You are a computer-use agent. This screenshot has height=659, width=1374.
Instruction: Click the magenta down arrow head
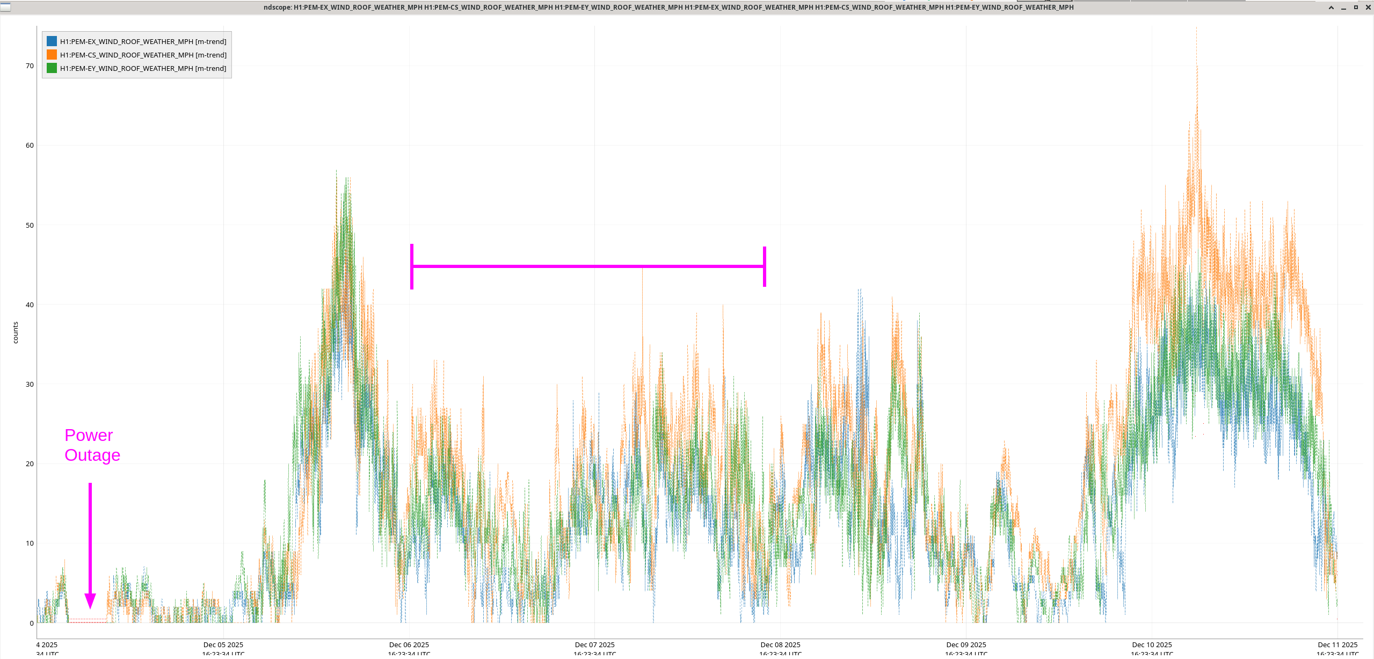(90, 600)
